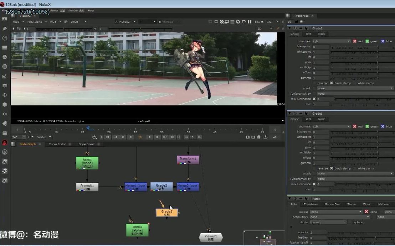The image size is (395, 246).
Task: Open the Filter nodes circle icon
Action: coord(5,67)
